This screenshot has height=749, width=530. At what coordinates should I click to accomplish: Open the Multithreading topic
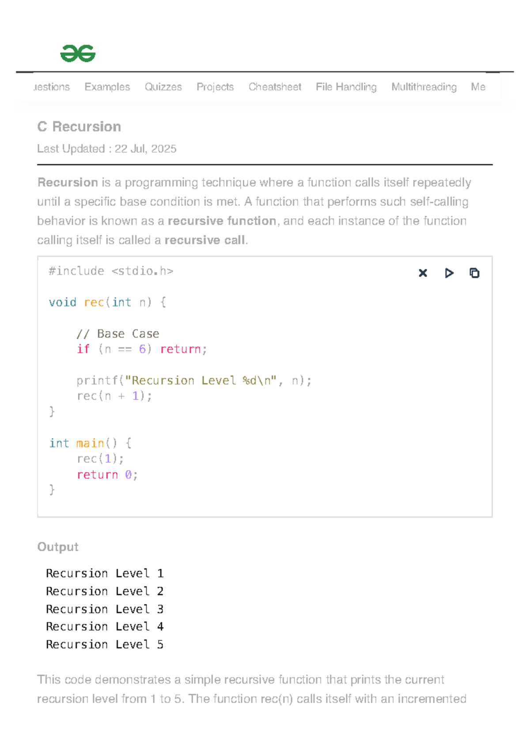(424, 87)
